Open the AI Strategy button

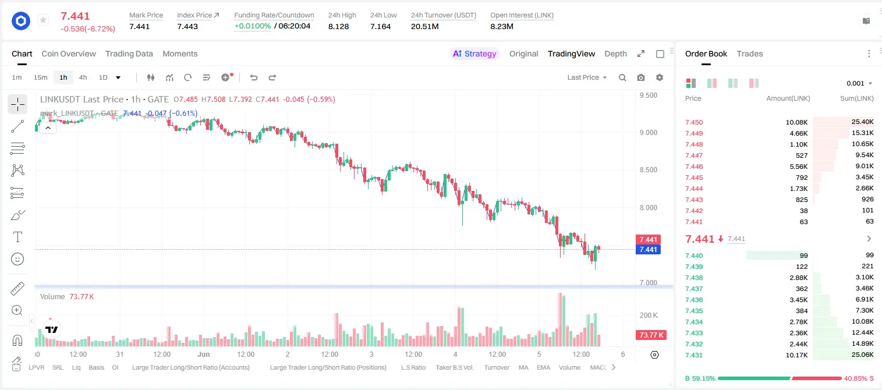click(x=474, y=54)
